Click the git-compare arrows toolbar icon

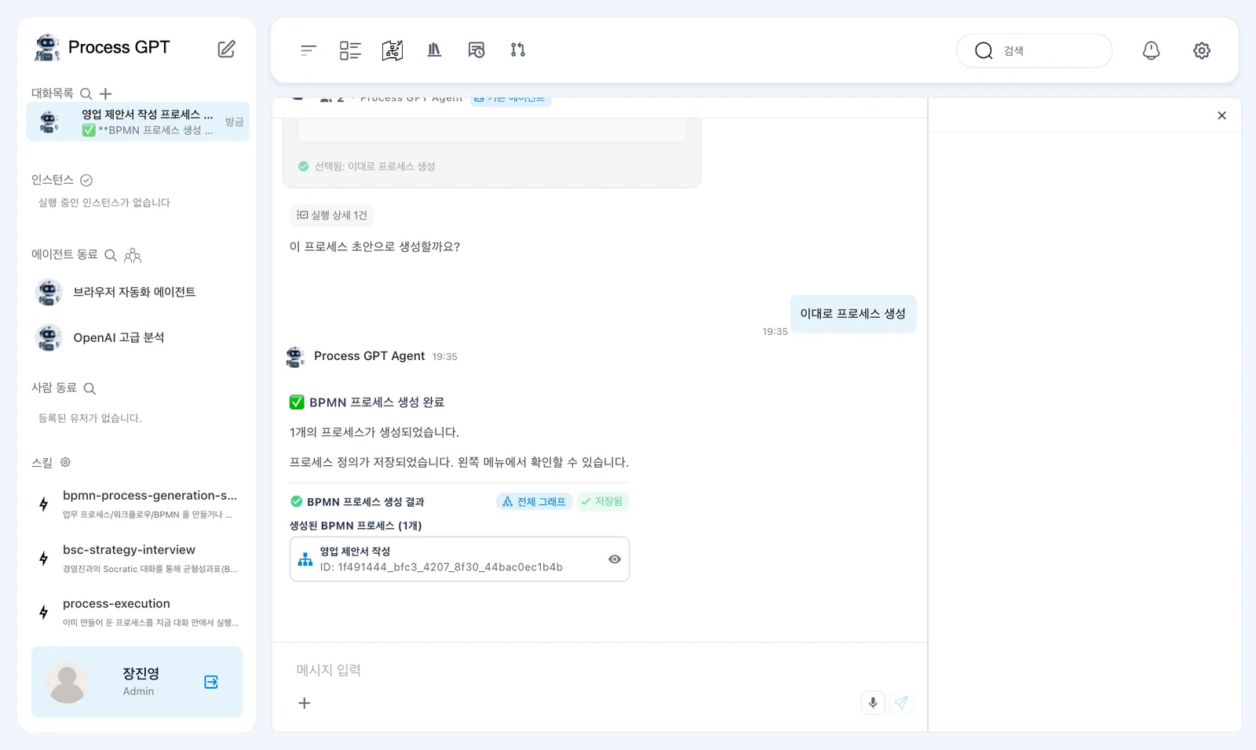tap(518, 50)
